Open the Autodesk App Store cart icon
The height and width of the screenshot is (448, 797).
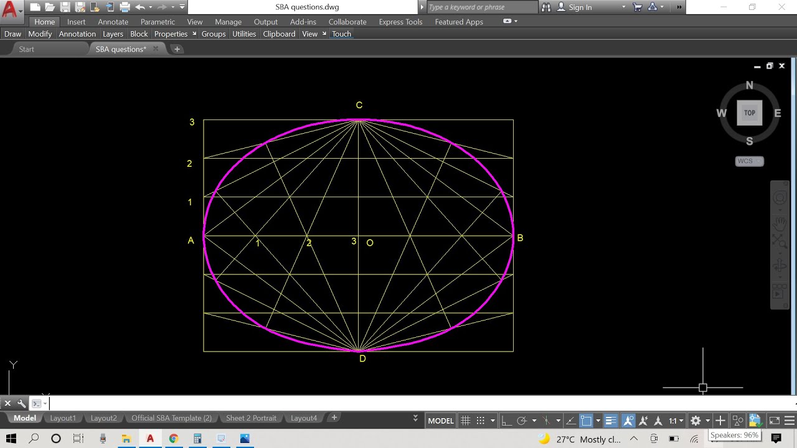637,7
